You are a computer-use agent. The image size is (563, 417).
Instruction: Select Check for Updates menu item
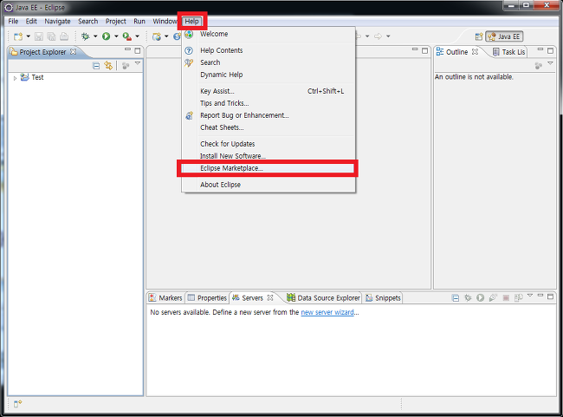coord(269,144)
